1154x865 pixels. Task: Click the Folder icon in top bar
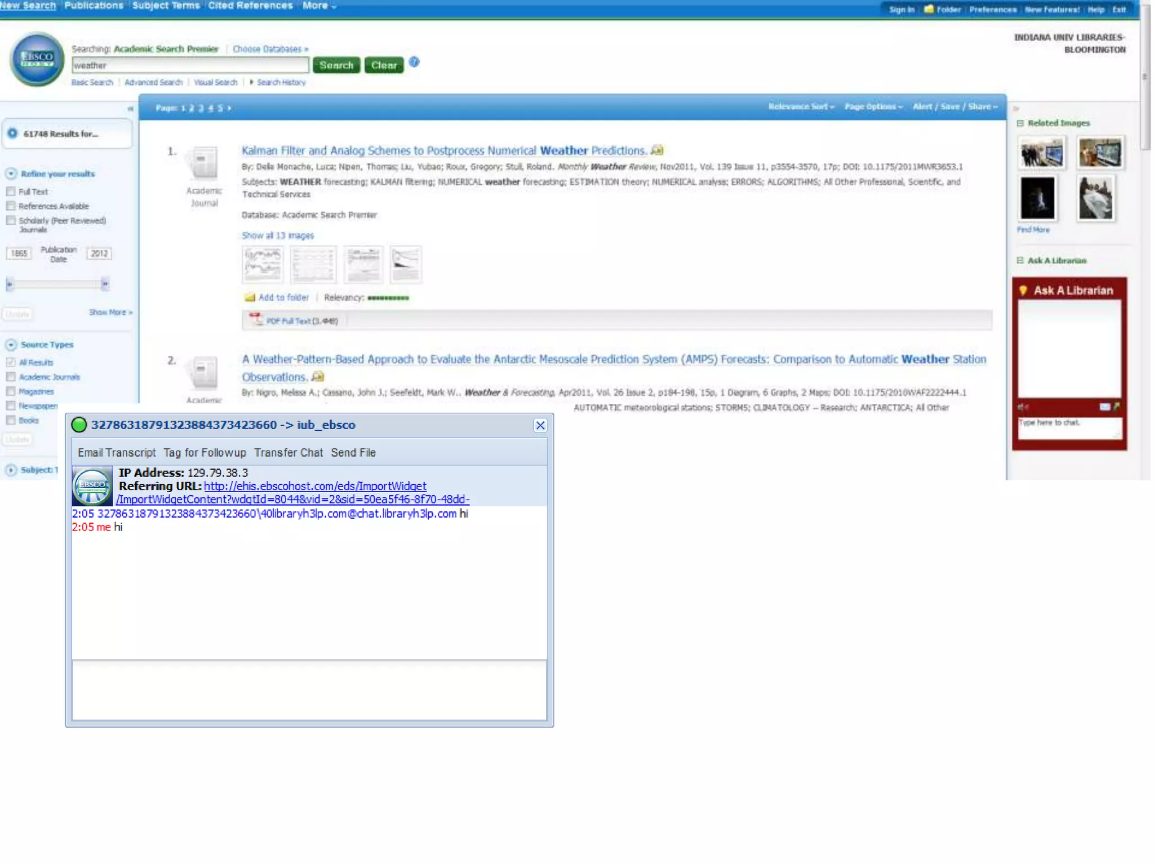[x=929, y=9]
